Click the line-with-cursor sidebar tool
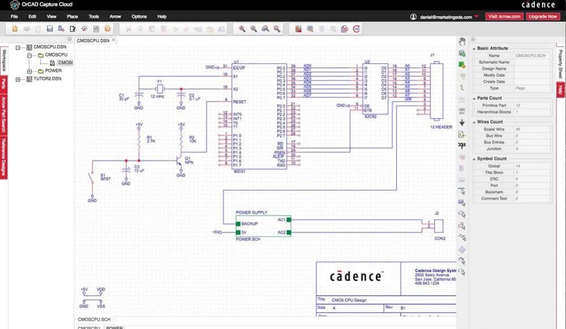566x329 pixels. click(x=462, y=191)
